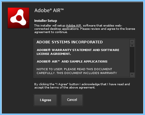Cancel the Adobe AIR installation
Viewport: 145px width, 115px height.
(x=72, y=100)
